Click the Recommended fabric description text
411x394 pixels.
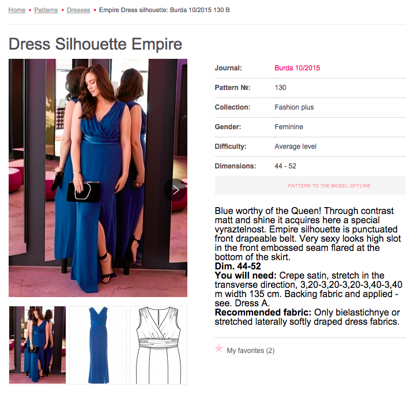click(x=307, y=317)
